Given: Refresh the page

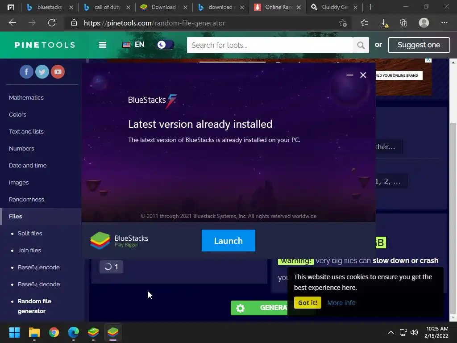Looking at the screenshot, I should click(52, 23).
